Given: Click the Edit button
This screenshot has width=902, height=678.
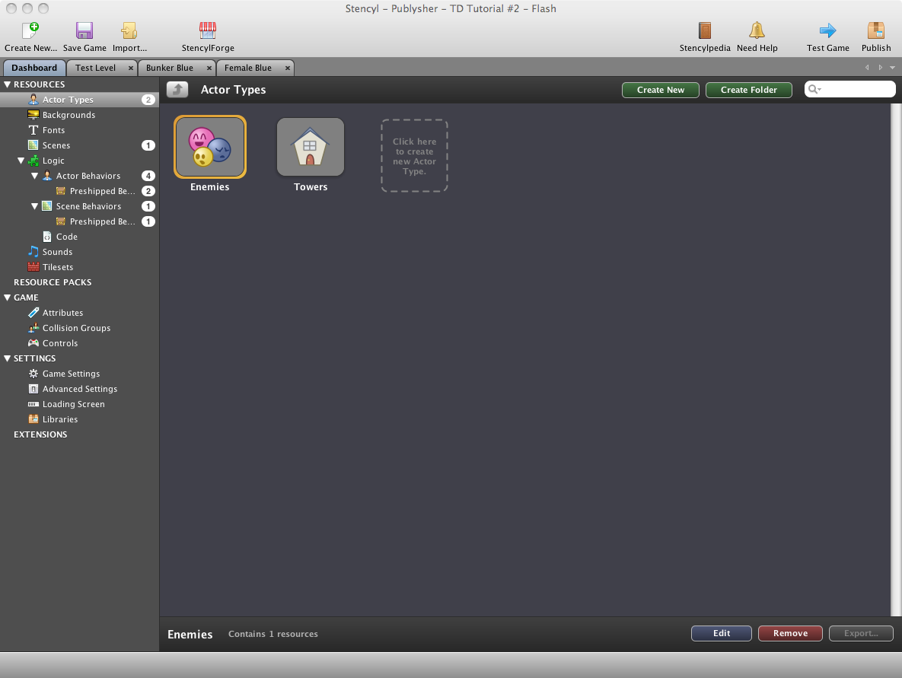Looking at the screenshot, I should (x=722, y=633).
